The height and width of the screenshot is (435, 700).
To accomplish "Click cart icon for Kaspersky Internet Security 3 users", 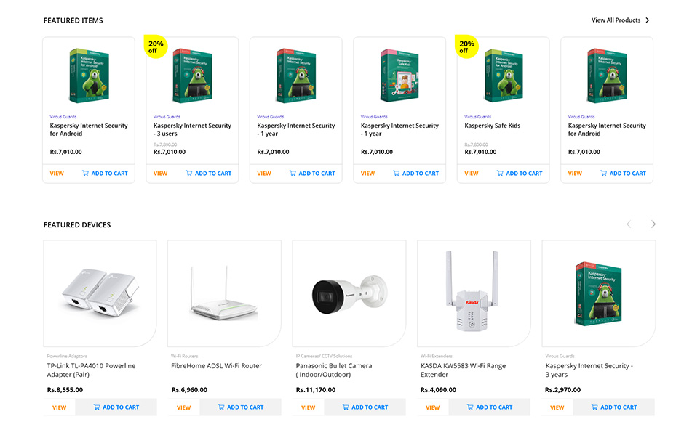I will (189, 174).
